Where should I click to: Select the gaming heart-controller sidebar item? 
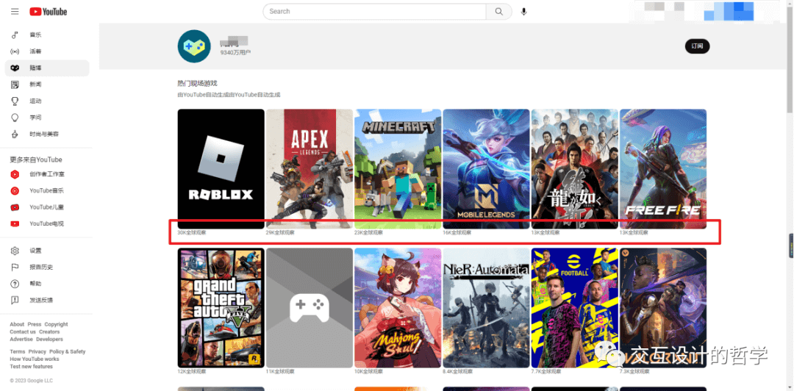[x=46, y=68]
